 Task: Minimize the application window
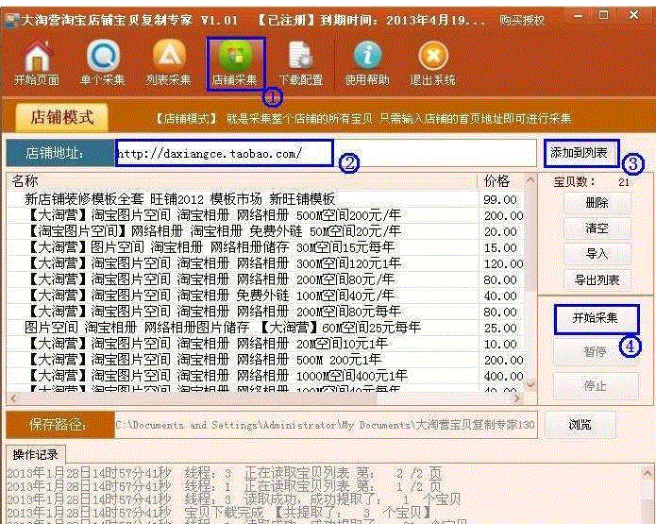(x=579, y=17)
